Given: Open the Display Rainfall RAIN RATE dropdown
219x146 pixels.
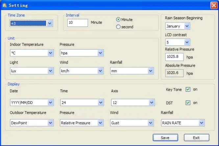Looking at the screenshot, I should pos(183,123).
